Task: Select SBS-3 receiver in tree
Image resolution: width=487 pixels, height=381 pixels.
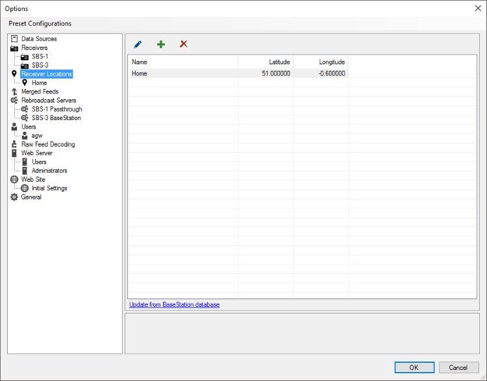Action: 40,66
